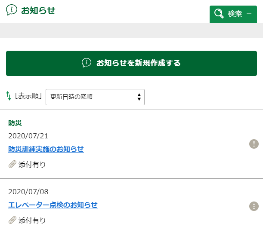The image size is (263, 229).
Task: Click the info icon inside the green create button
Action: 87,63
